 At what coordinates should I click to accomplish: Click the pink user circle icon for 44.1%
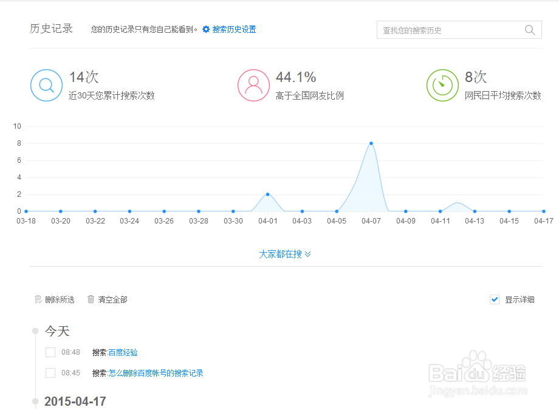[x=253, y=85]
